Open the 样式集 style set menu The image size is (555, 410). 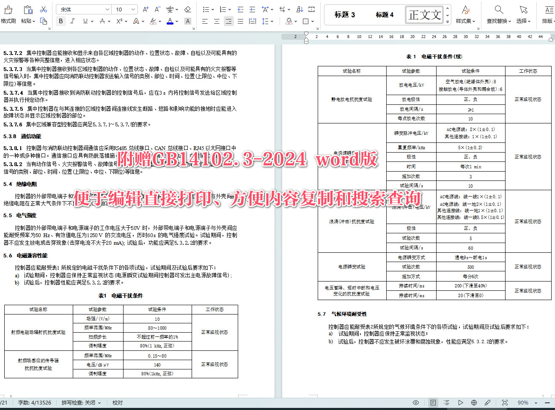(465, 15)
